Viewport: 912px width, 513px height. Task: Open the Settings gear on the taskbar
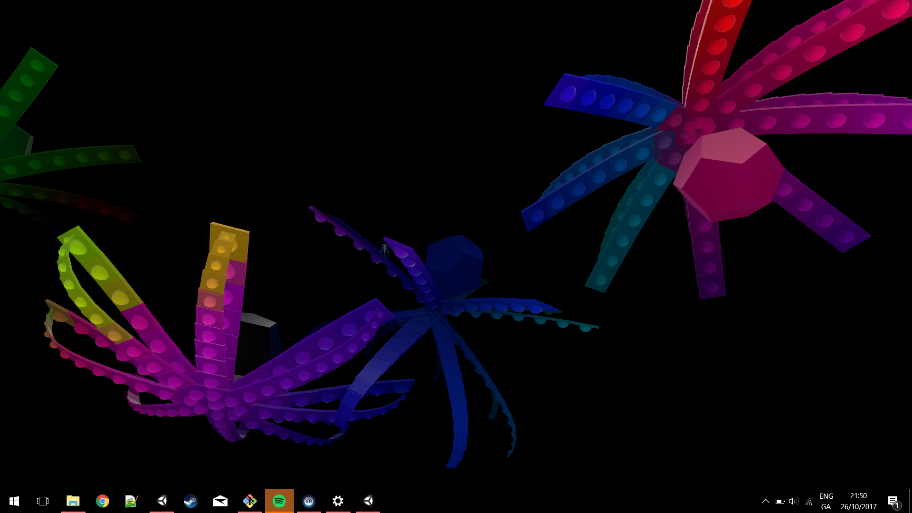(338, 501)
